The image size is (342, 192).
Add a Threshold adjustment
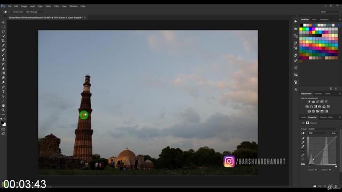point(318,111)
